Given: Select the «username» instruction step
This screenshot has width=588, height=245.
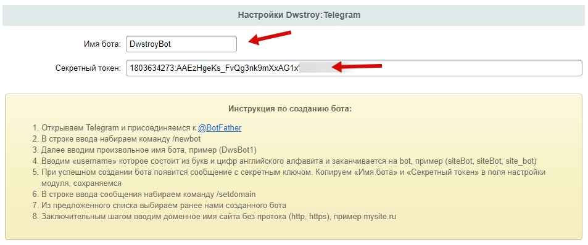Looking at the screenshot, I should pos(284,161).
